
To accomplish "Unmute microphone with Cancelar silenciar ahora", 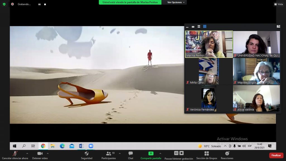I will [15, 155].
